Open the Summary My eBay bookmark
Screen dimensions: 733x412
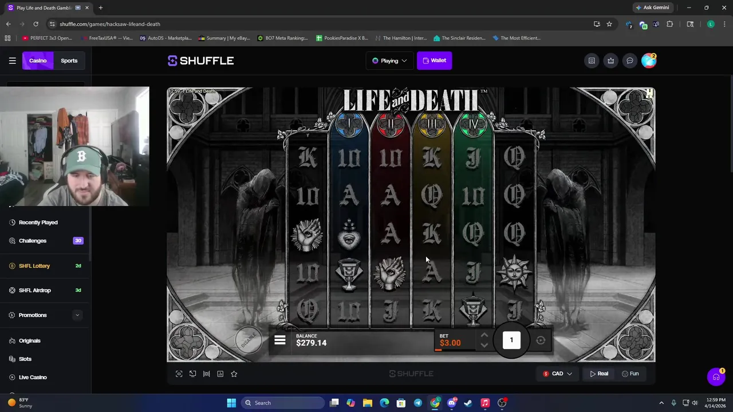[x=224, y=38]
